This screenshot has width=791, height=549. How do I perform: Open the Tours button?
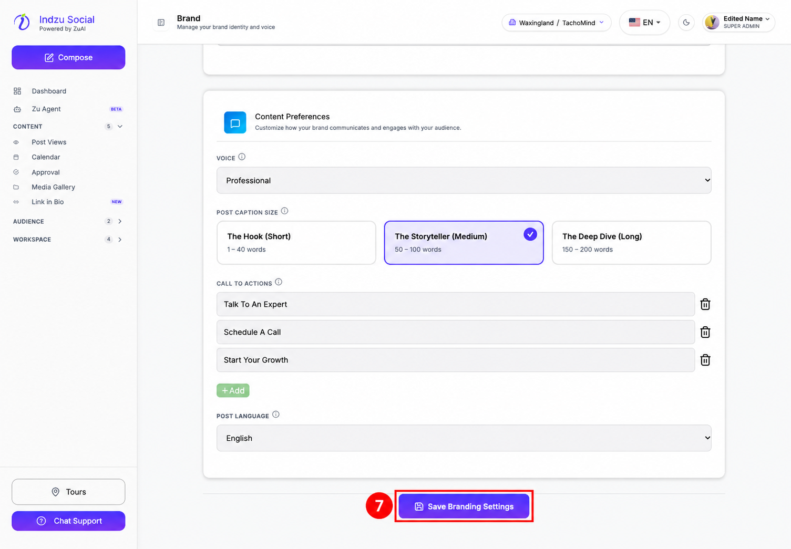click(x=68, y=492)
